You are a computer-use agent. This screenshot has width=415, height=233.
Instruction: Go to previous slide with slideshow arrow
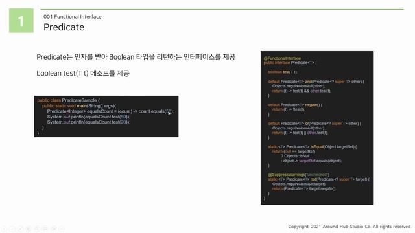(x=4, y=228)
